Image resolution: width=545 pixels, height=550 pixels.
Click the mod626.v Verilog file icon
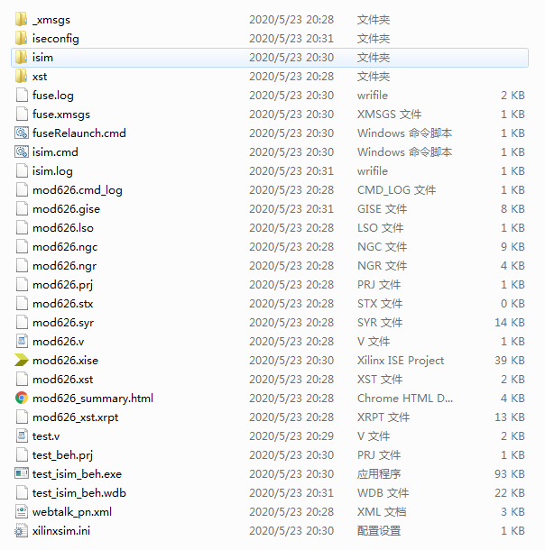click(x=22, y=342)
